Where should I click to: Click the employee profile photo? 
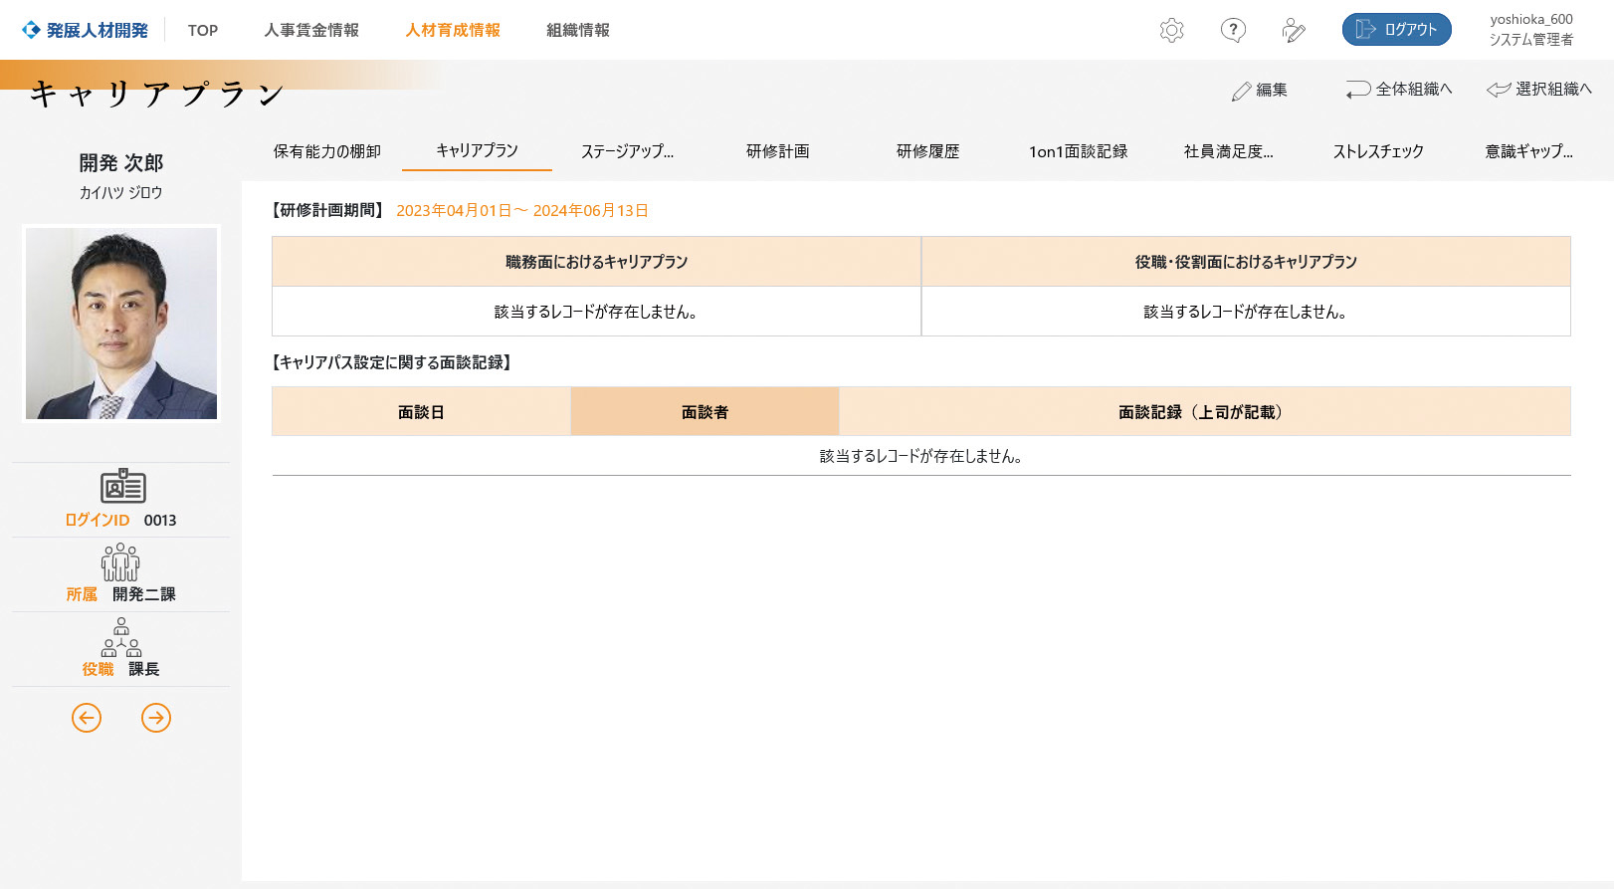pos(121,324)
